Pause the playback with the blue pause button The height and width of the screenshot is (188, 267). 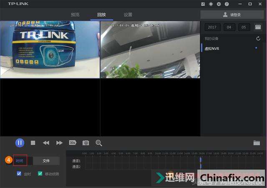click(x=20, y=142)
